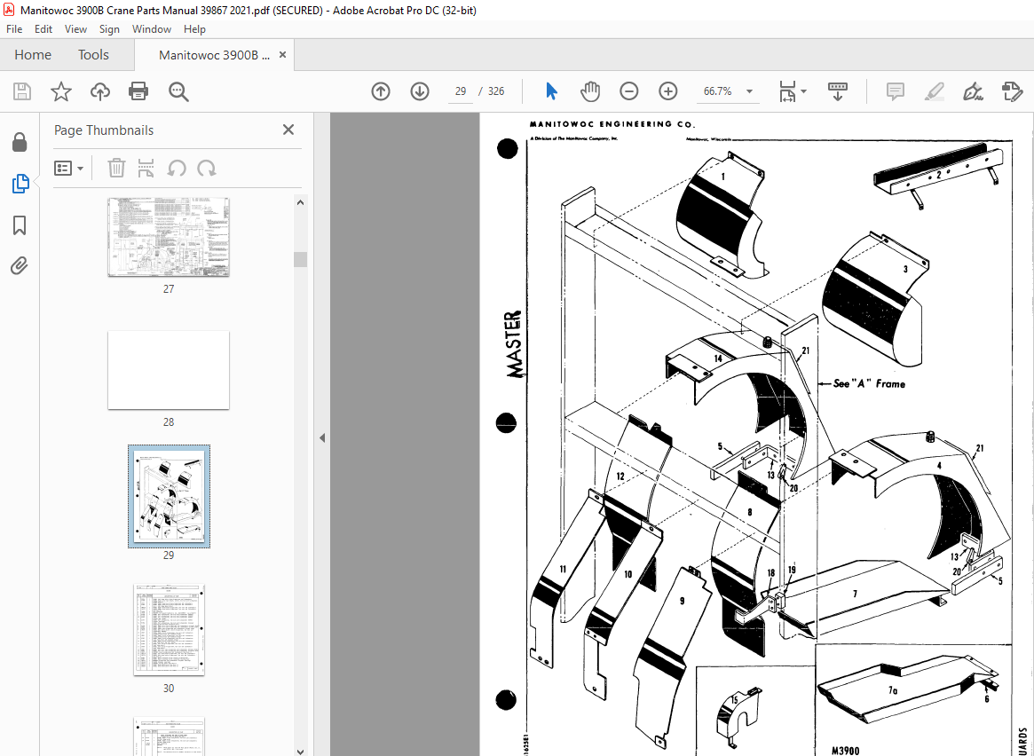Collapse the navigation pane with the left arrow
This screenshot has height=756, width=1034.
pos(322,437)
